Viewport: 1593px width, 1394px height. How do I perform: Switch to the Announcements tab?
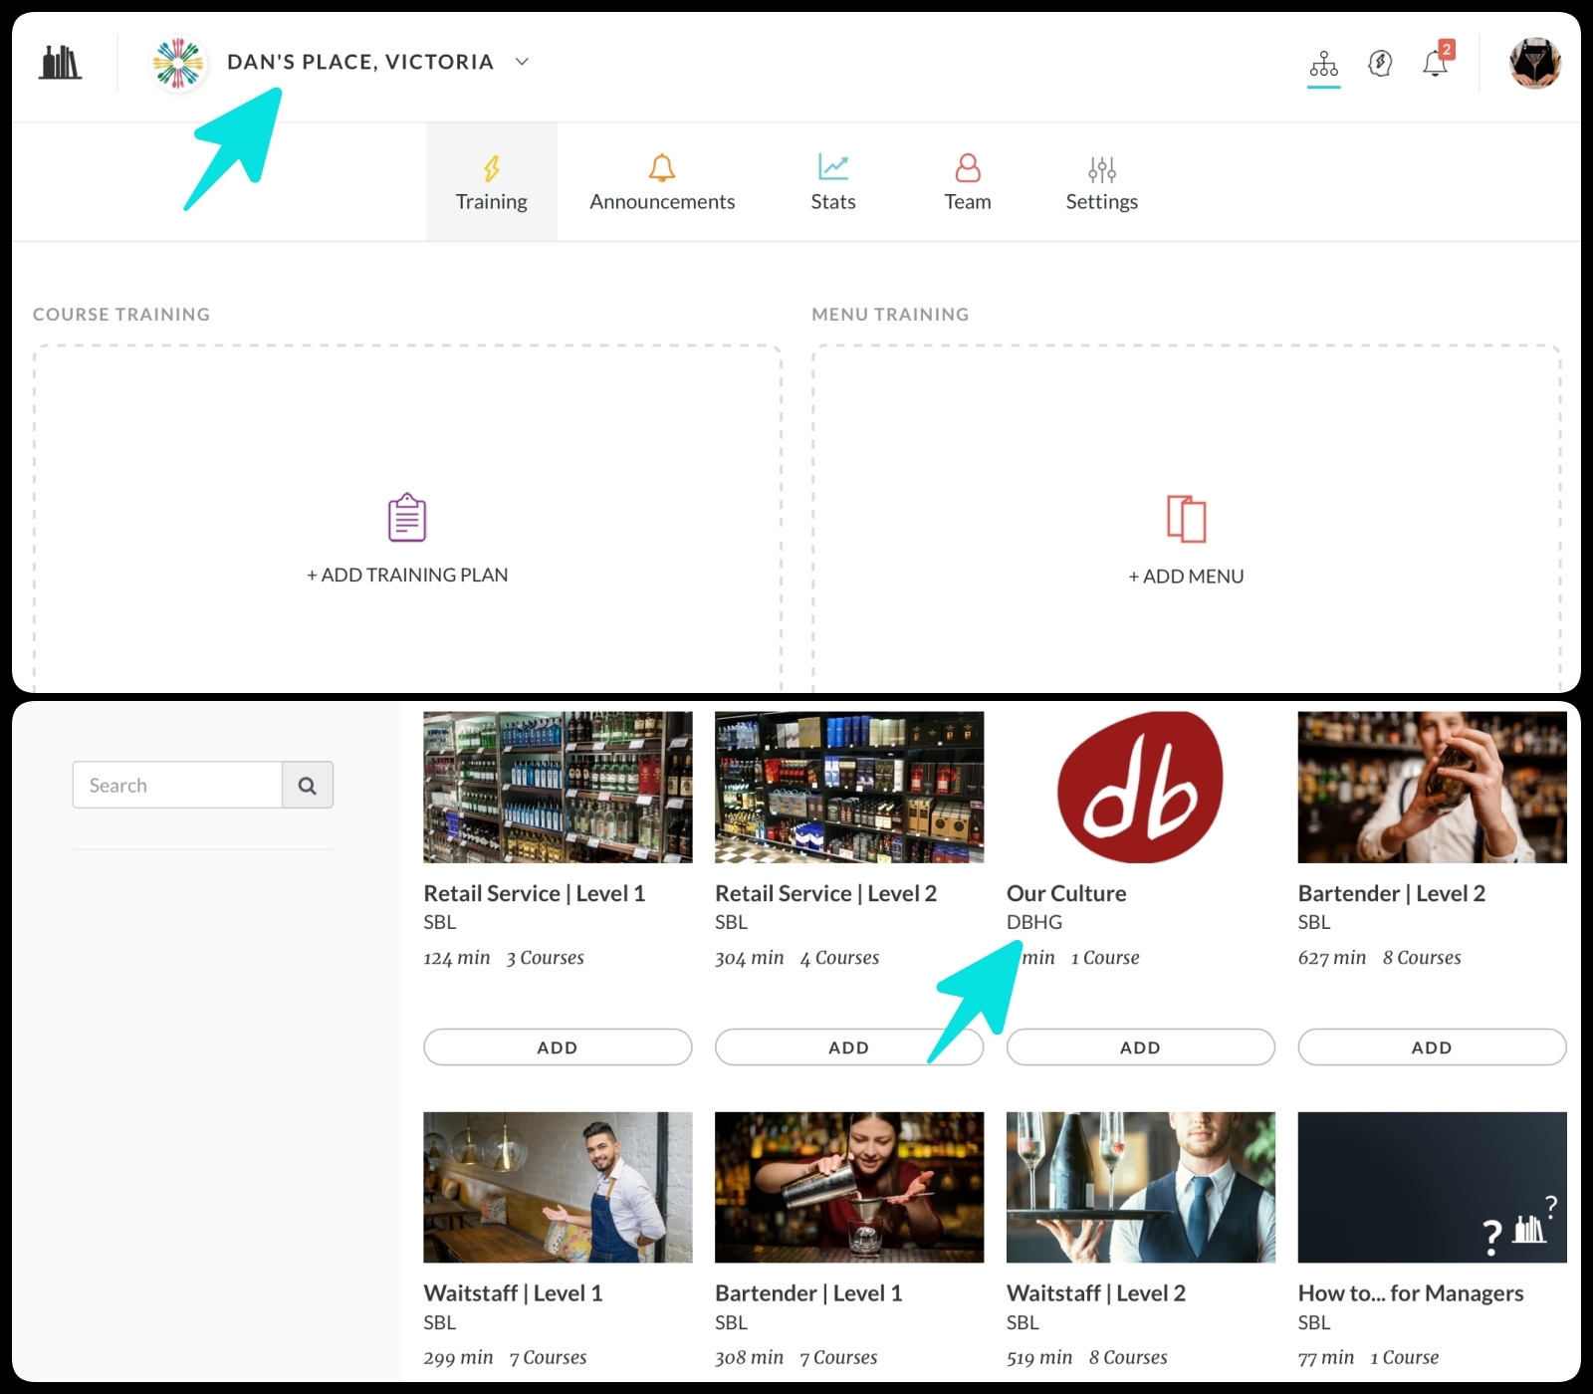coord(662,182)
